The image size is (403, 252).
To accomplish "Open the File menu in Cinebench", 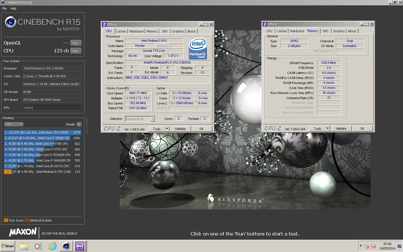I will tap(4, 8).
